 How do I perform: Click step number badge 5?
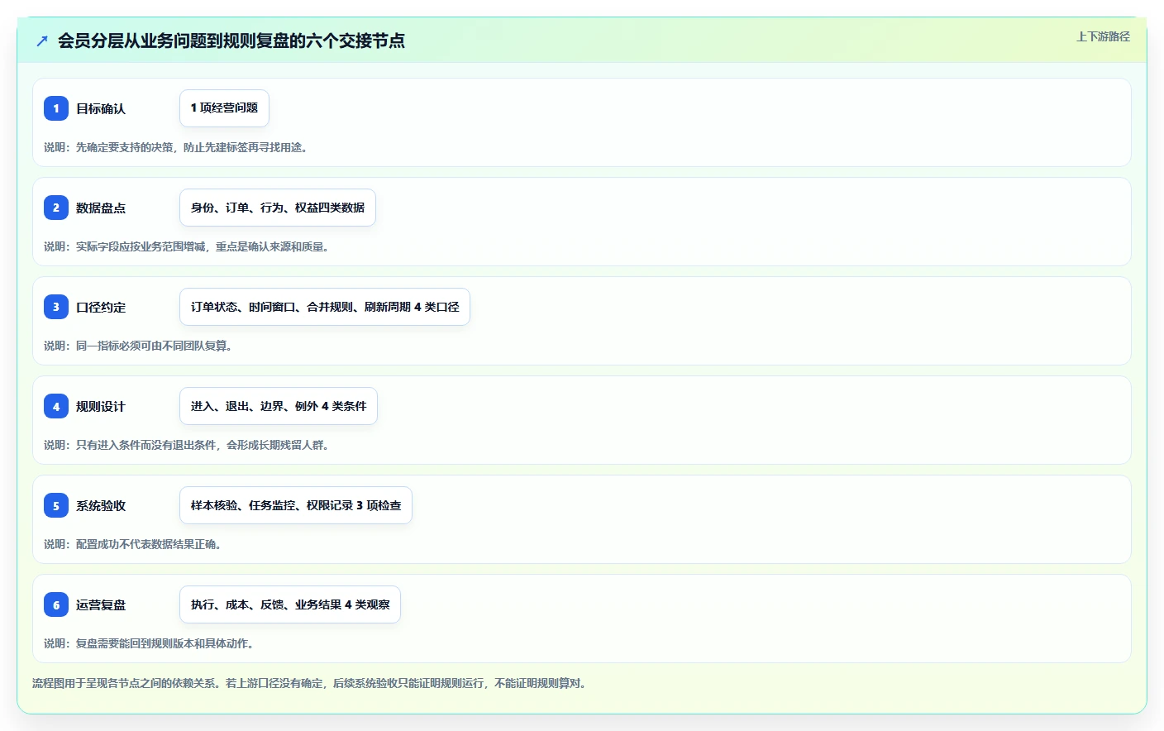click(56, 505)
